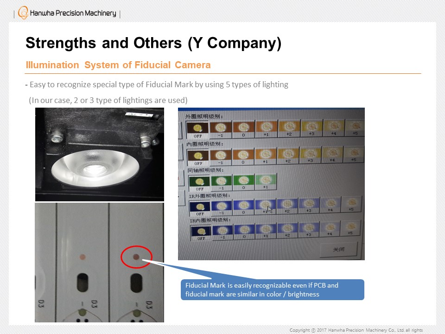Screen dimensions: 445x334
Task: Click the Strengths and Others slide title
Action: click(153, 43)
